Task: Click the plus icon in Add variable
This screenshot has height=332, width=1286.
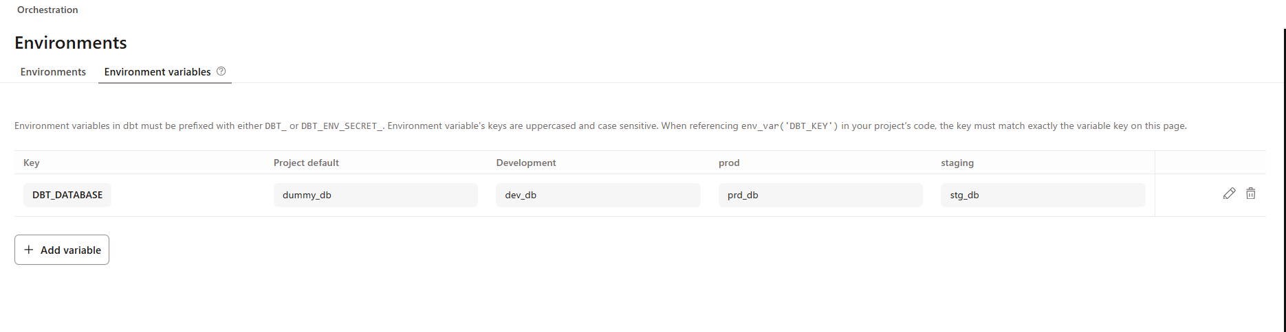Action: click(x=29, y=250)
